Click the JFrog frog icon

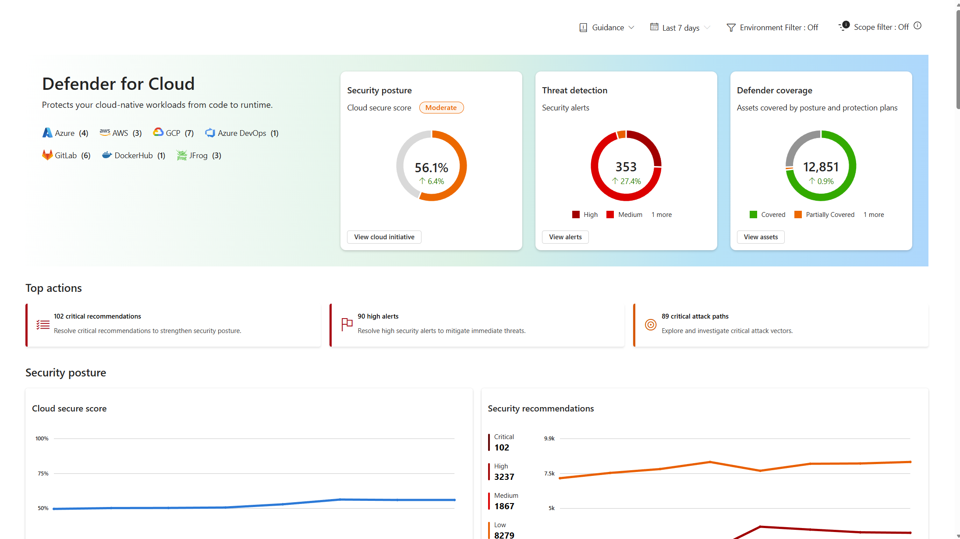tap(181, 155)
